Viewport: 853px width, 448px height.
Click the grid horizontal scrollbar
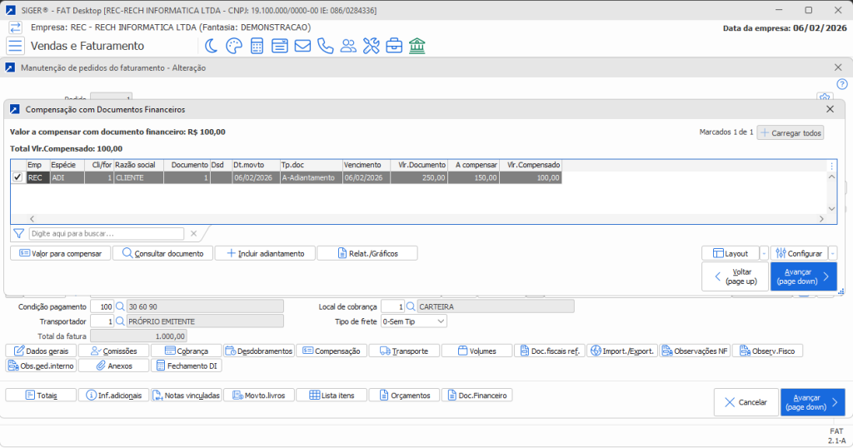pyautogui.click(x=417, y=219)
